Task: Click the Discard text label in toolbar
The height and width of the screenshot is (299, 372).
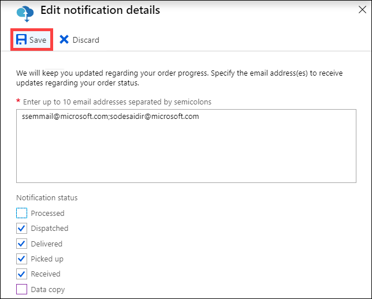Action: coord(86,40)
